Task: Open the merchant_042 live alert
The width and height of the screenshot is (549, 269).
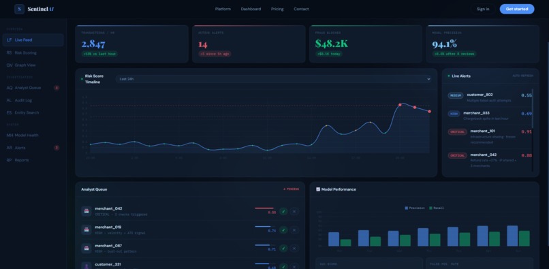Action: 490,160
